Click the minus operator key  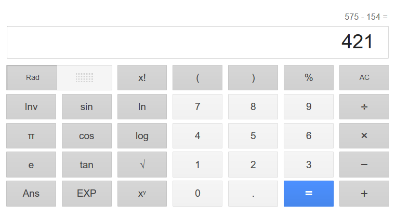(x=364, y=165)
